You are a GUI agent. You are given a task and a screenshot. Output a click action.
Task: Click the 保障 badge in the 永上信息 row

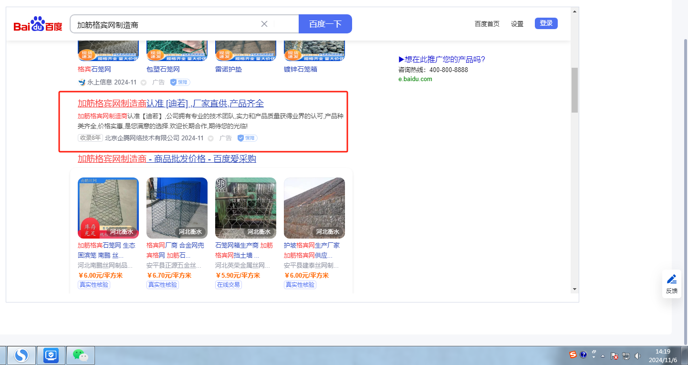click(x=180, y=82)
